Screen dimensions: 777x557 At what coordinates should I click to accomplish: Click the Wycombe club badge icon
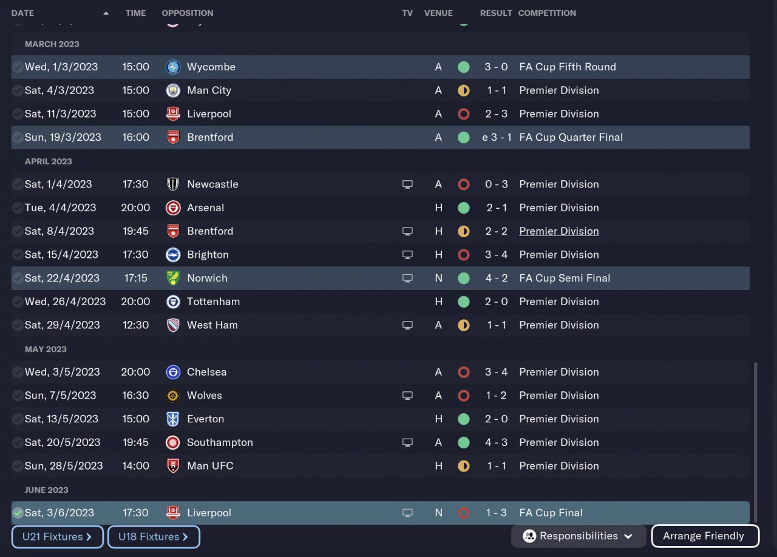pos(173,67)
